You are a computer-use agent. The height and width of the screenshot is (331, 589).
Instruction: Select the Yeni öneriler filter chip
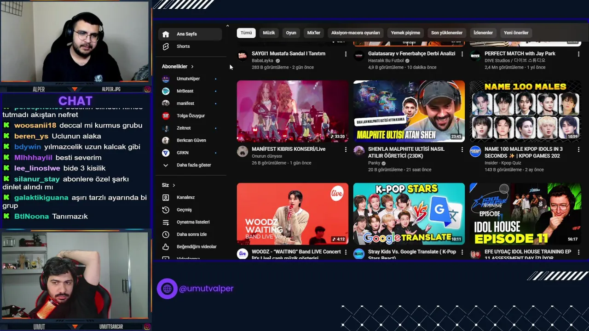pyautogui.click(x=516, y=33)
